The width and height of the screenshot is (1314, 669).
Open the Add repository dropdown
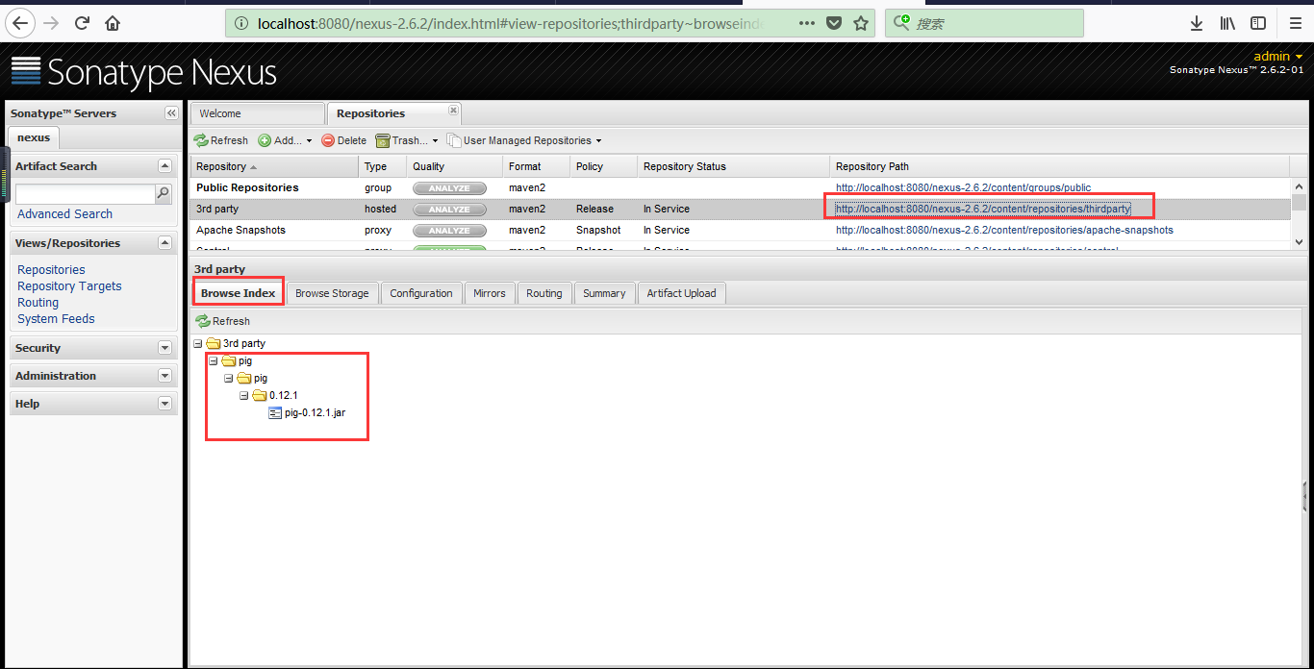click(286, 140)
